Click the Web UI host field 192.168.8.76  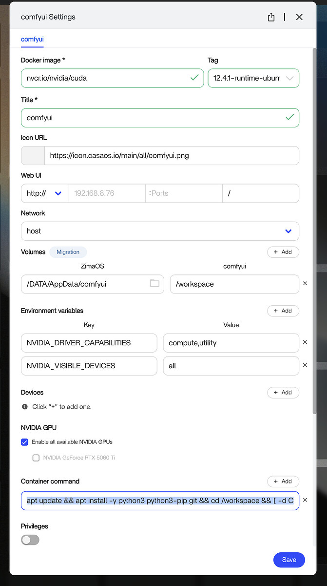(107, 193)
